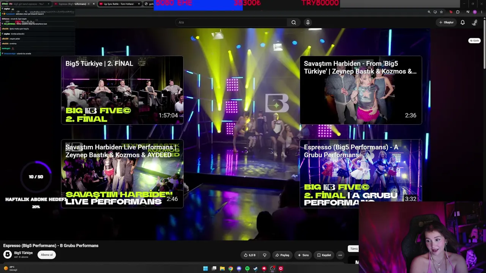486x273 pixels.
Task: Open the weather widget showing 28°C
Action: coord(10,268)
